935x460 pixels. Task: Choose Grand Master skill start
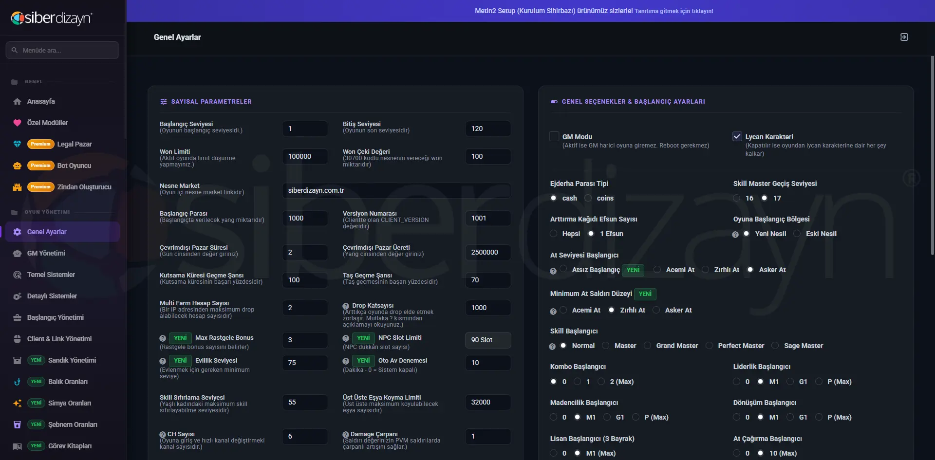(647, 346)
